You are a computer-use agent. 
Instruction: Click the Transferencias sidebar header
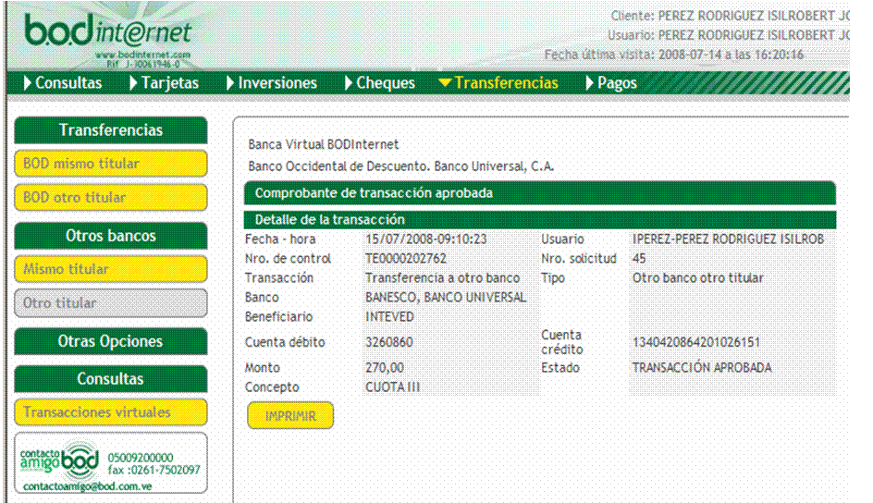111,130
